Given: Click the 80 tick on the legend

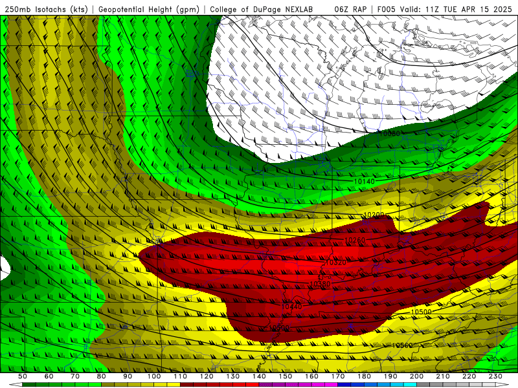Looking at the screenshot, I should (x=101, y=376).
